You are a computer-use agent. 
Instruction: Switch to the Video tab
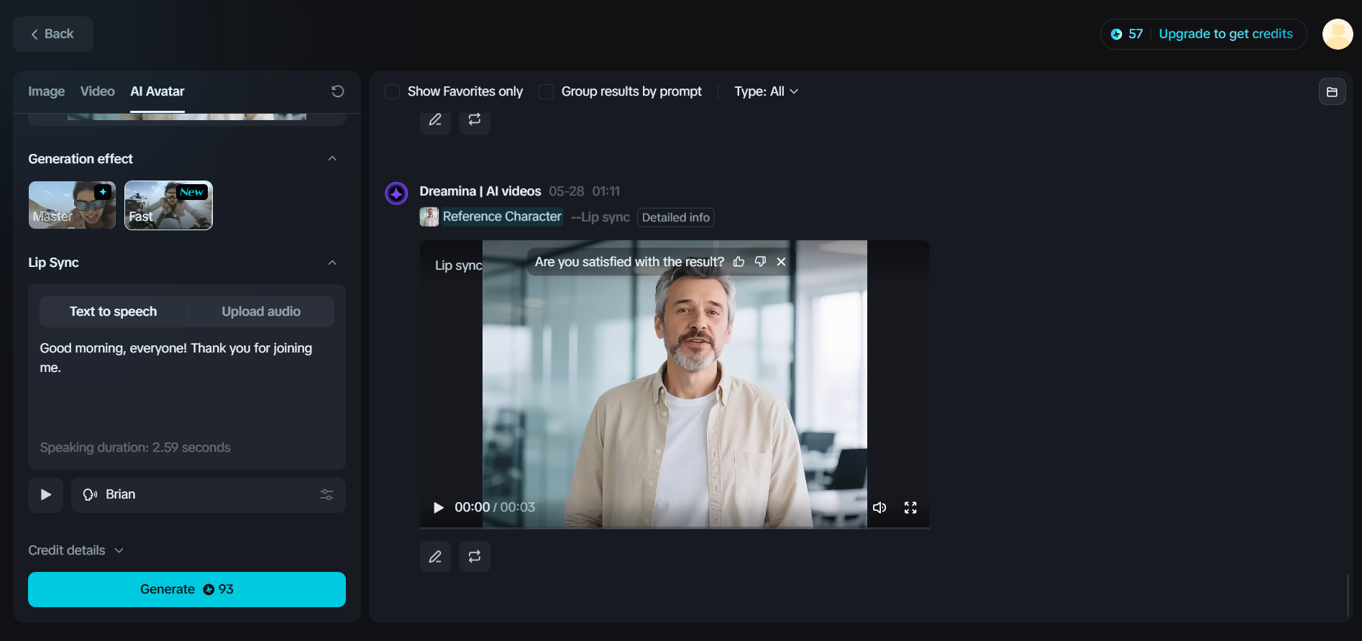coord(98,91)
